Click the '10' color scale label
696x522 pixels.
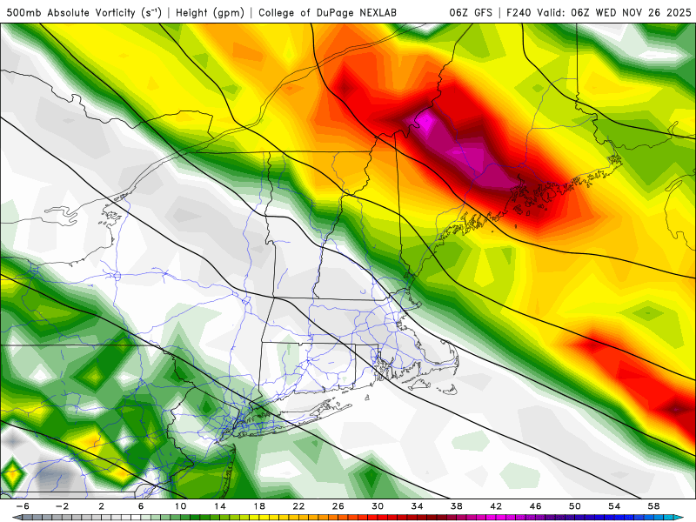click(x=181, y=506)
